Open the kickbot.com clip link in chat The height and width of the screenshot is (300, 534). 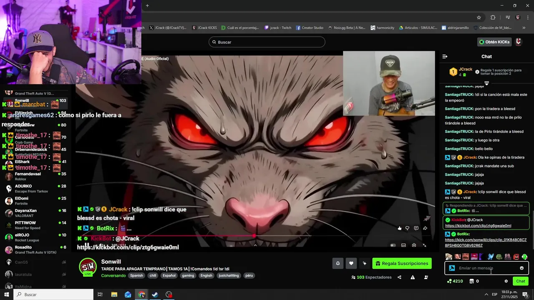coord(478,226)
